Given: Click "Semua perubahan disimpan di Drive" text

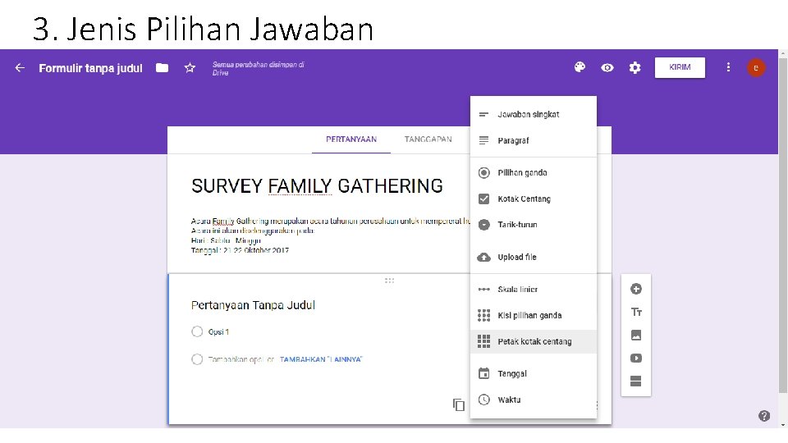Looking at the screenshot, I should pos(258,68).
